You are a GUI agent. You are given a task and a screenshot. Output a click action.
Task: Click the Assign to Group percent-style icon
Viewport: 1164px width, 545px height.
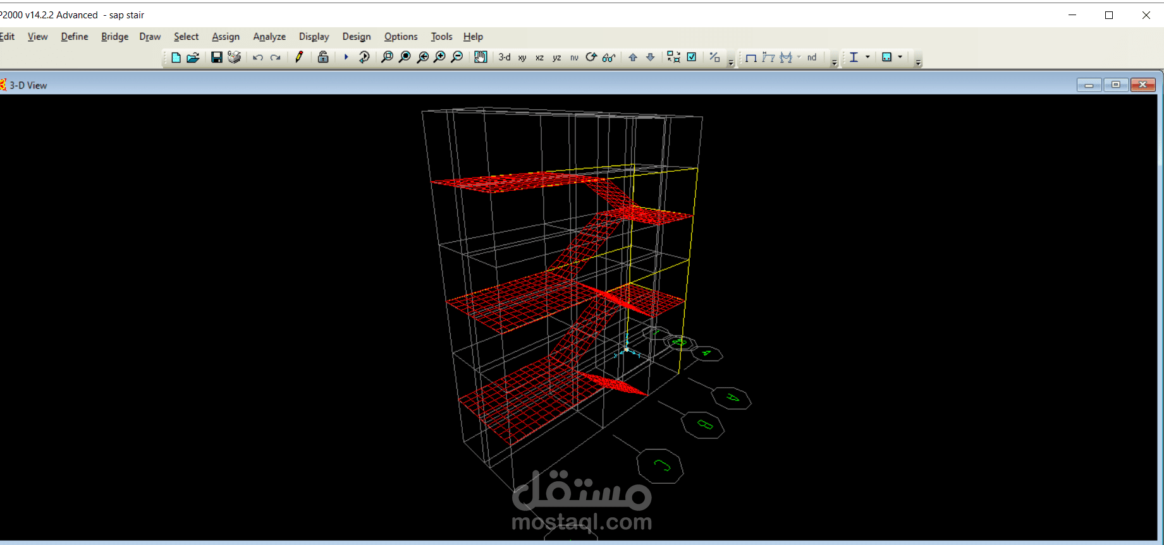click(x=714, y=57)
